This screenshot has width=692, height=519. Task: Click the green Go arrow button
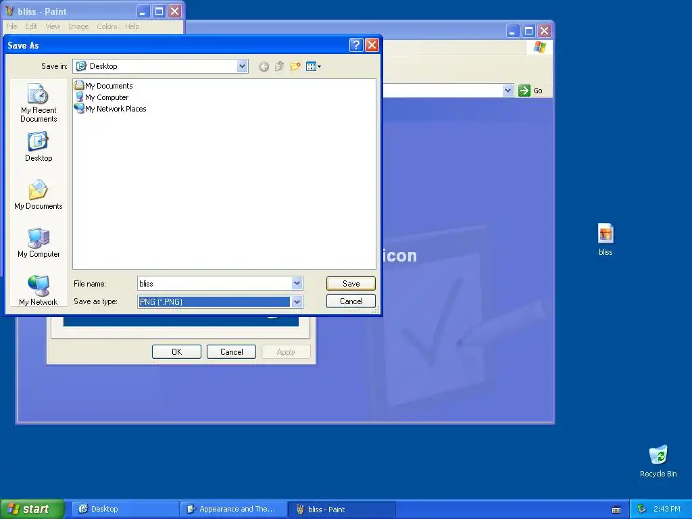(524, 91)
